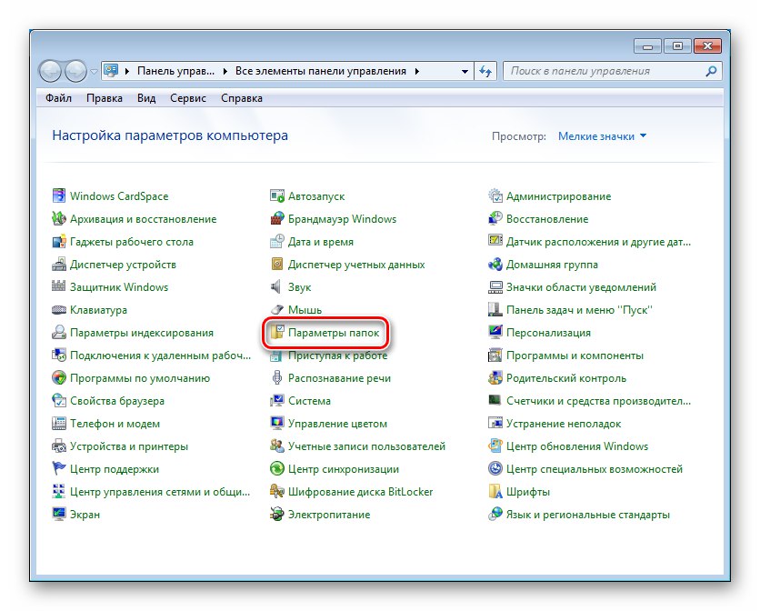Click the Экран icon
Image resolution: width=760 pixels, height=611 pixels.
coord(59,514)
